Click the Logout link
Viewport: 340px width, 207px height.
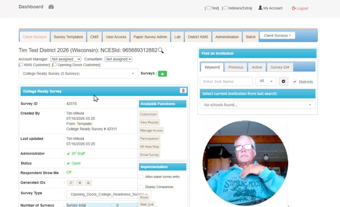click(300, 8)
